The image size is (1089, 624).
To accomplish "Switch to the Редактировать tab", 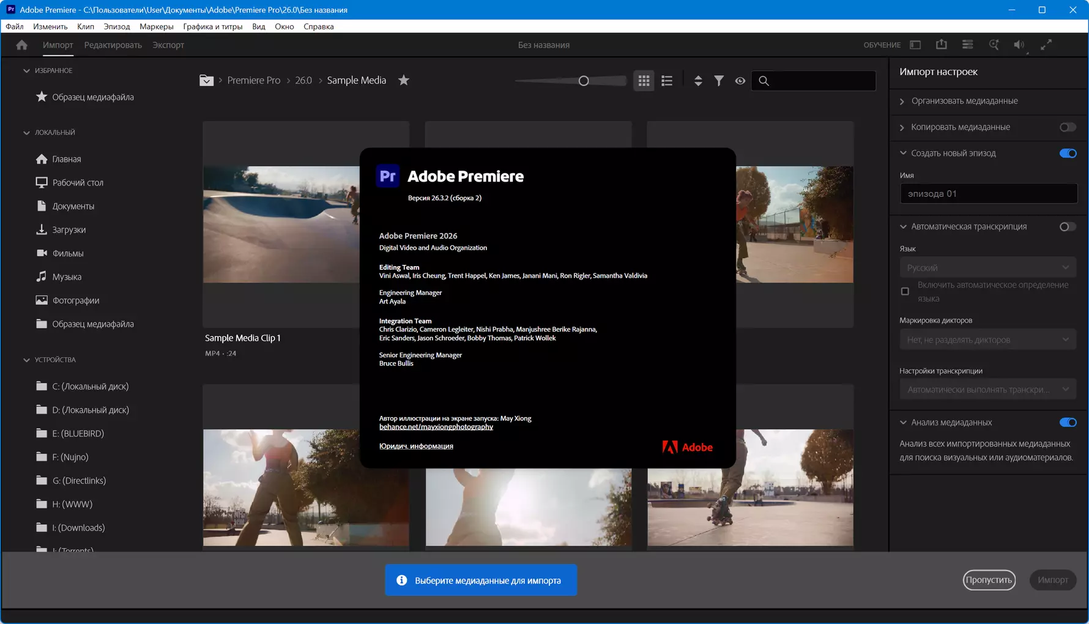I will pyautogui.click(x=113, y=45).
